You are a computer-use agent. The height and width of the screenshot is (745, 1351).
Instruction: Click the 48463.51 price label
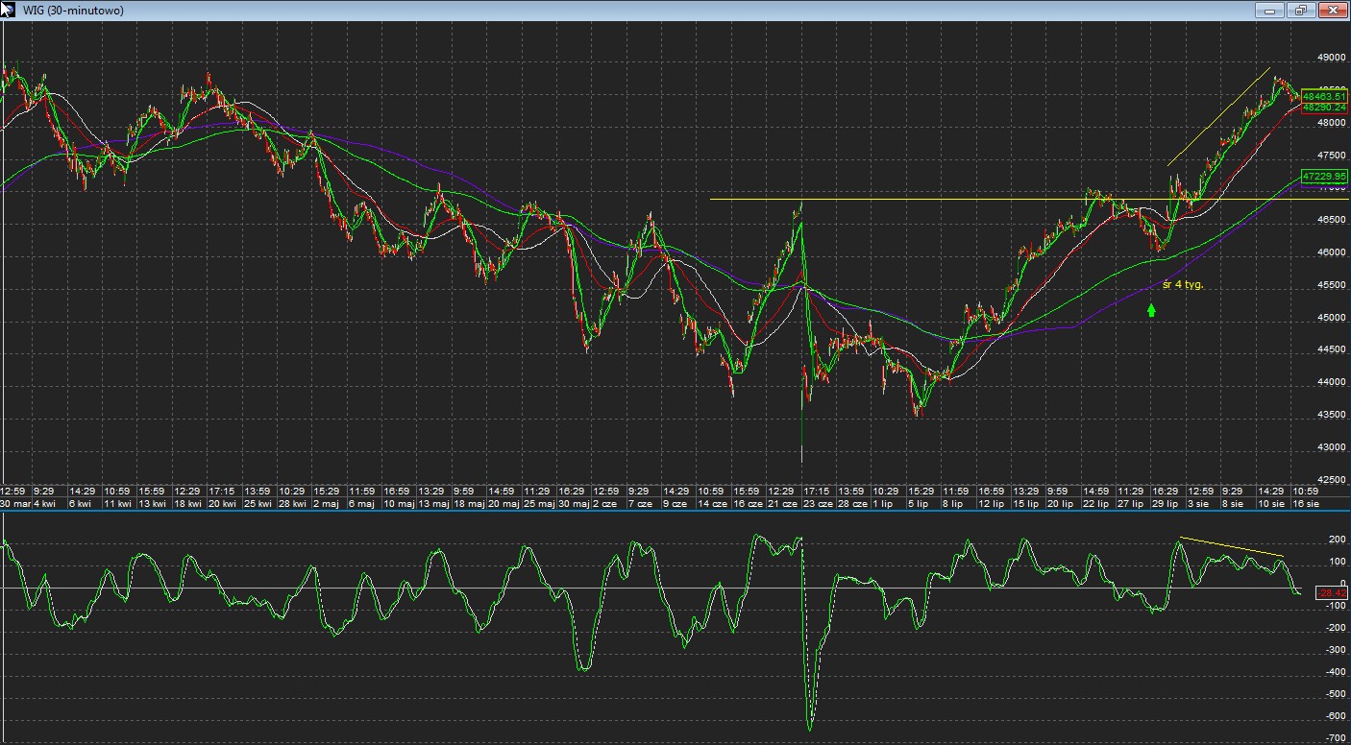click(x=1324, y=97)
